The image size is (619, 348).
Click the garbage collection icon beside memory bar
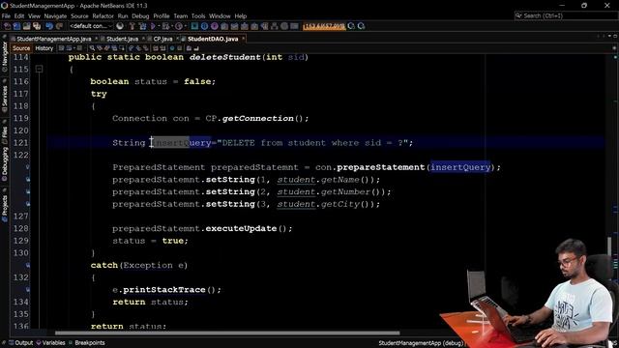[351, 26]
